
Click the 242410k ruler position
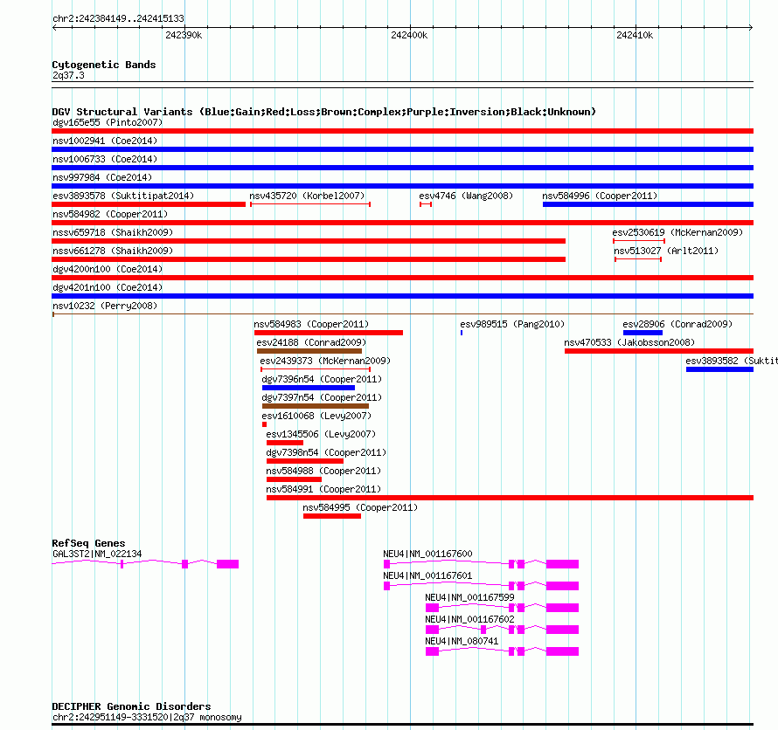coord(635,35)
